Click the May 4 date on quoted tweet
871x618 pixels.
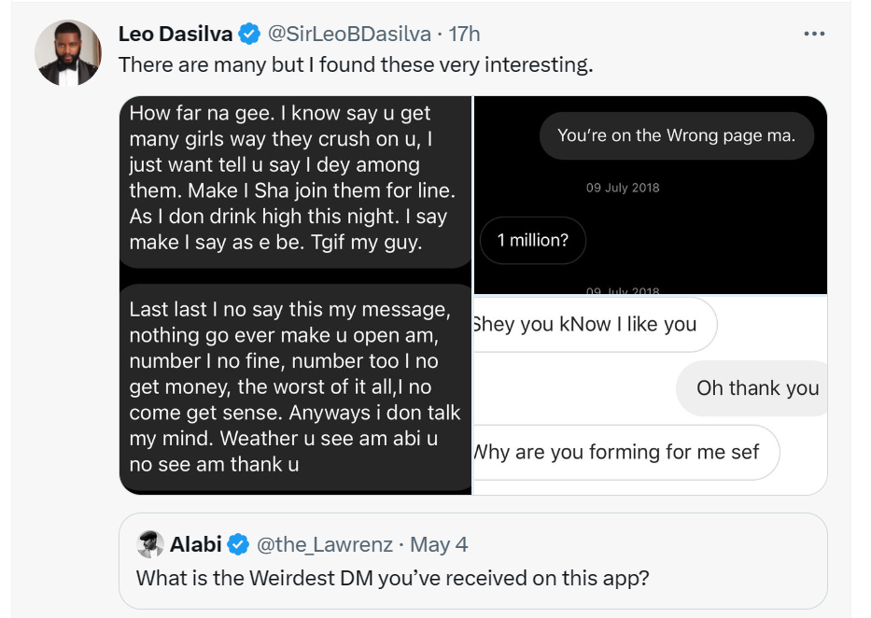click(439, 544)
